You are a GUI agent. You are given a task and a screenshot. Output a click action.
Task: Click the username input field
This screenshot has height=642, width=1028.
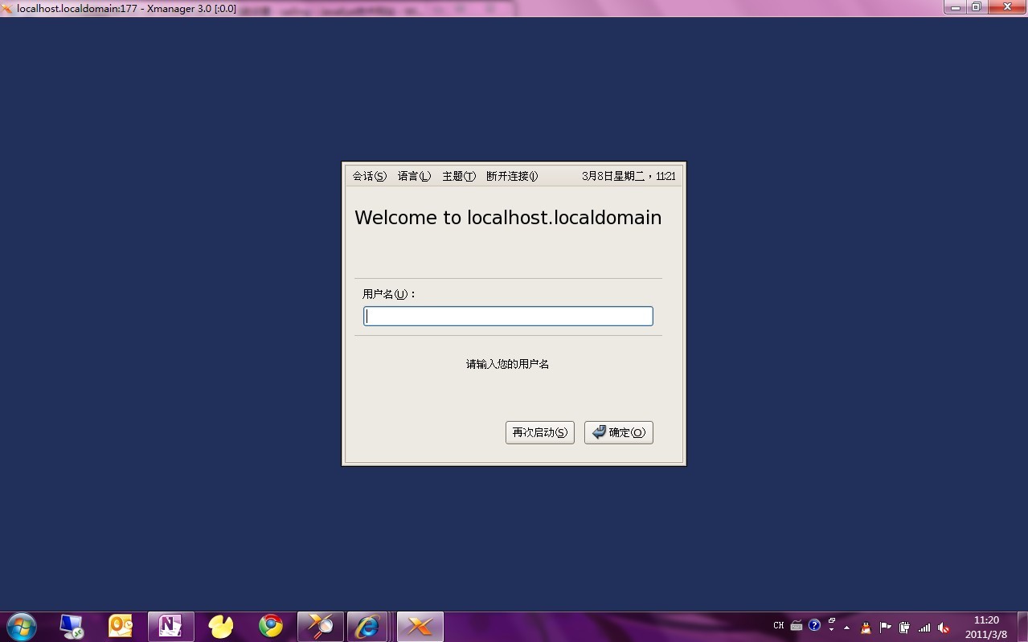pos(508,317)
